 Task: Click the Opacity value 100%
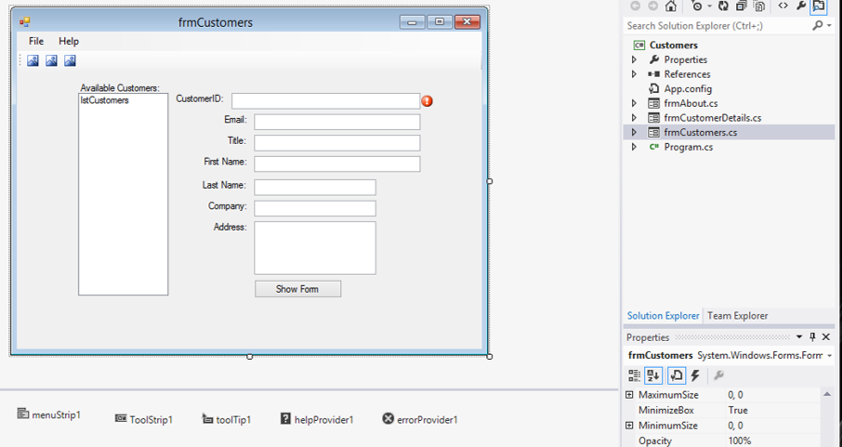pos(740,441)
